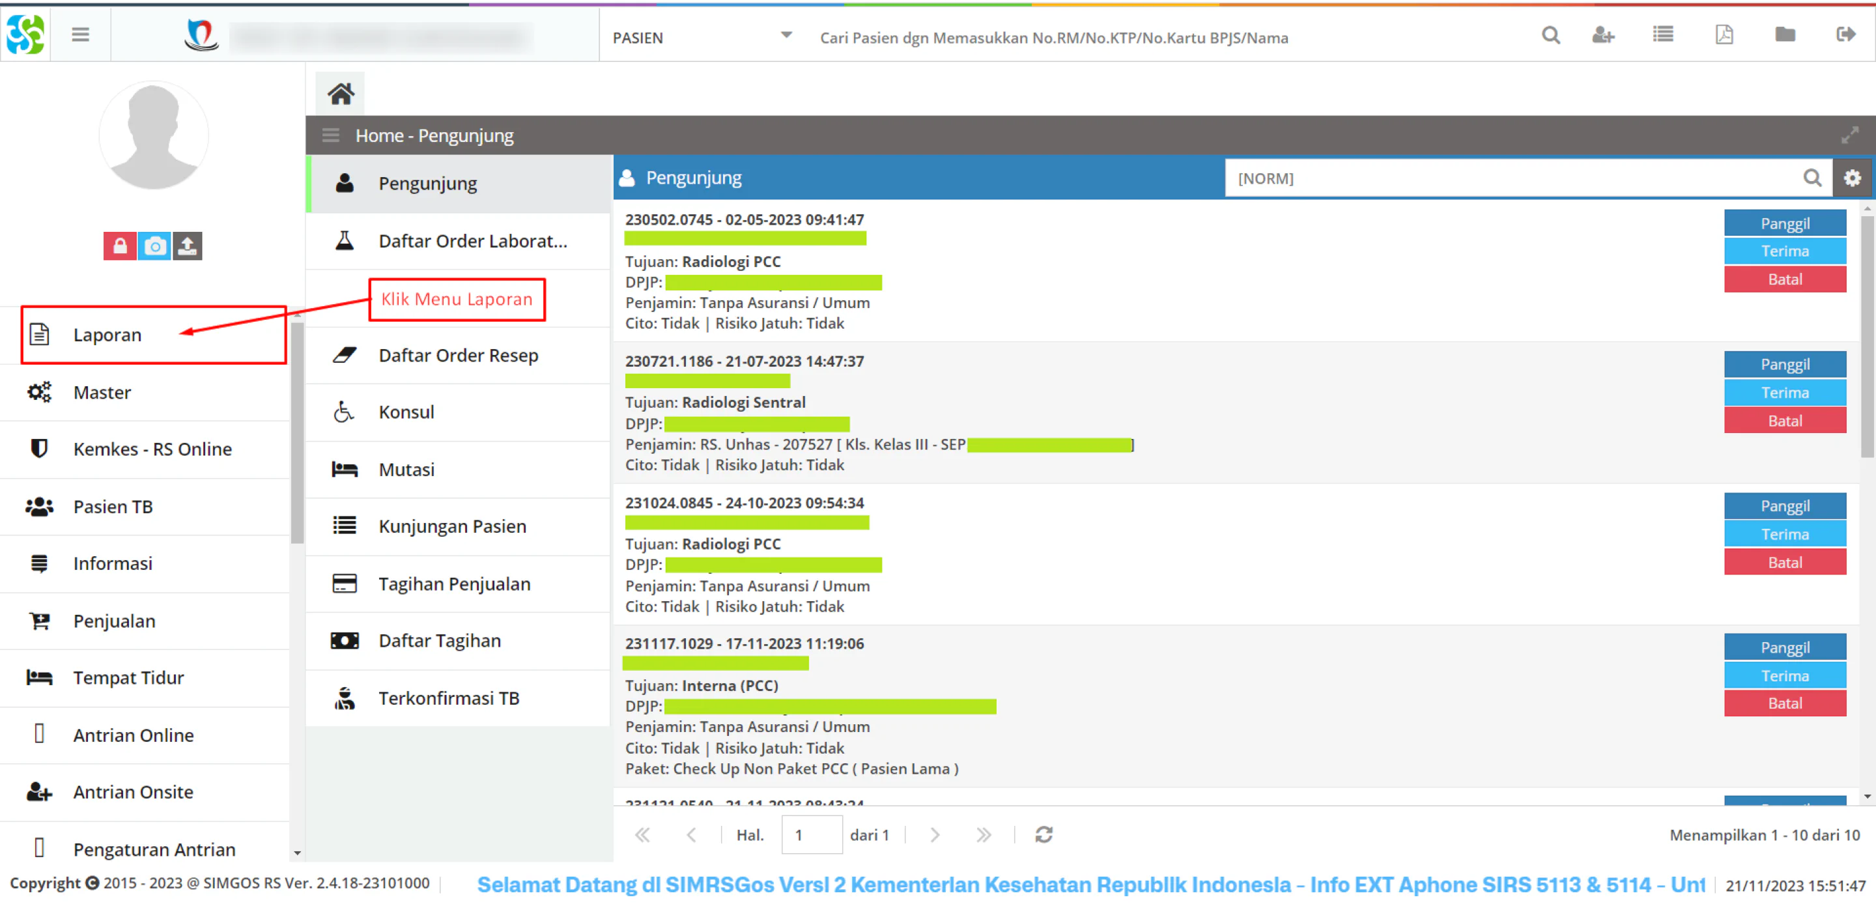Image resolution: width=1876 pixels, height=904 pixels.
Task: Open the Tempat Tidur menu
Action: pos(145,678)
